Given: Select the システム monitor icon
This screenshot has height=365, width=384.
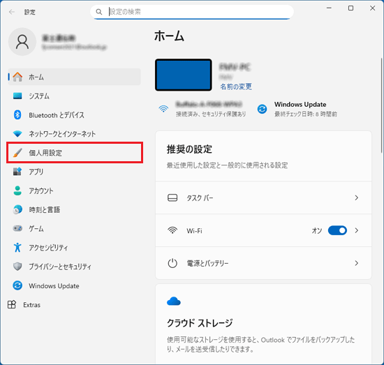Looking at the screenshot, I should pyautogui.click(x=17, y=96).
